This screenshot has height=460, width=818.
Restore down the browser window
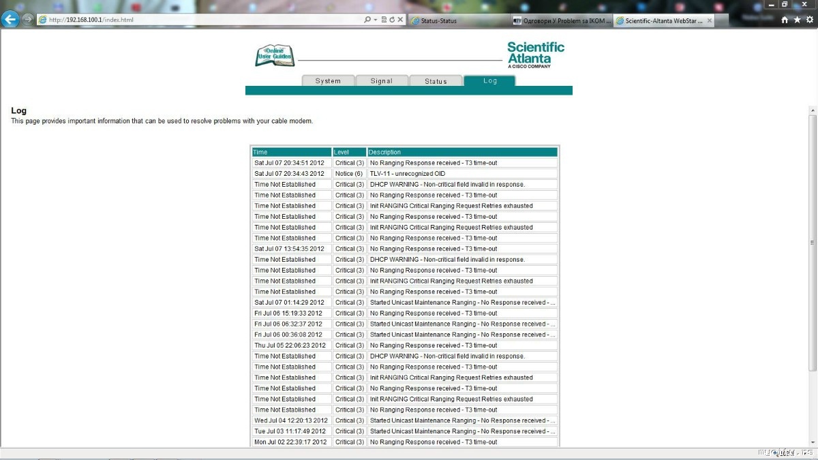pyautogui.click(x=785, y=4)
